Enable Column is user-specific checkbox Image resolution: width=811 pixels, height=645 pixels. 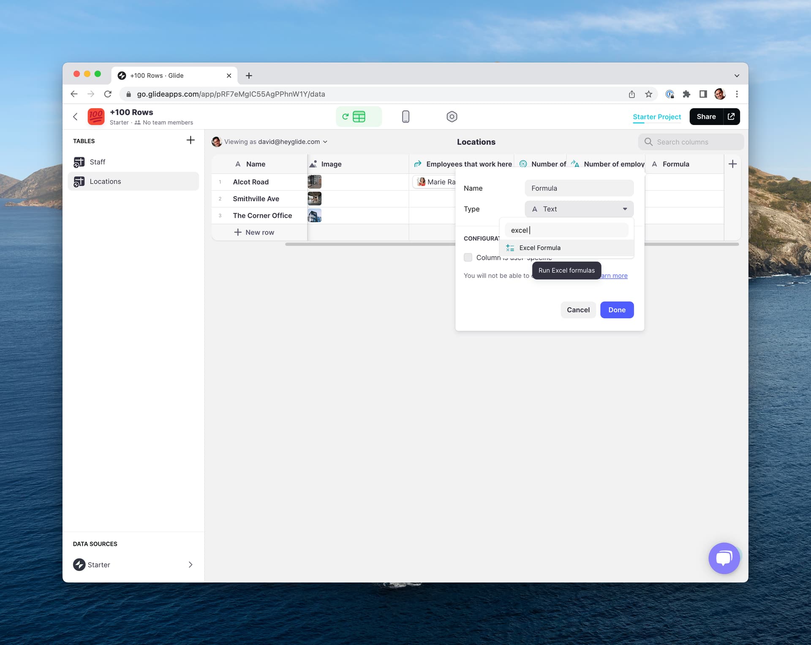[468, 257]
